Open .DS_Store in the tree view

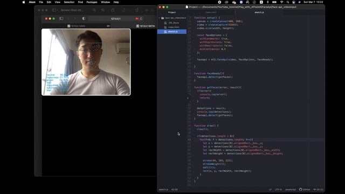174,23
